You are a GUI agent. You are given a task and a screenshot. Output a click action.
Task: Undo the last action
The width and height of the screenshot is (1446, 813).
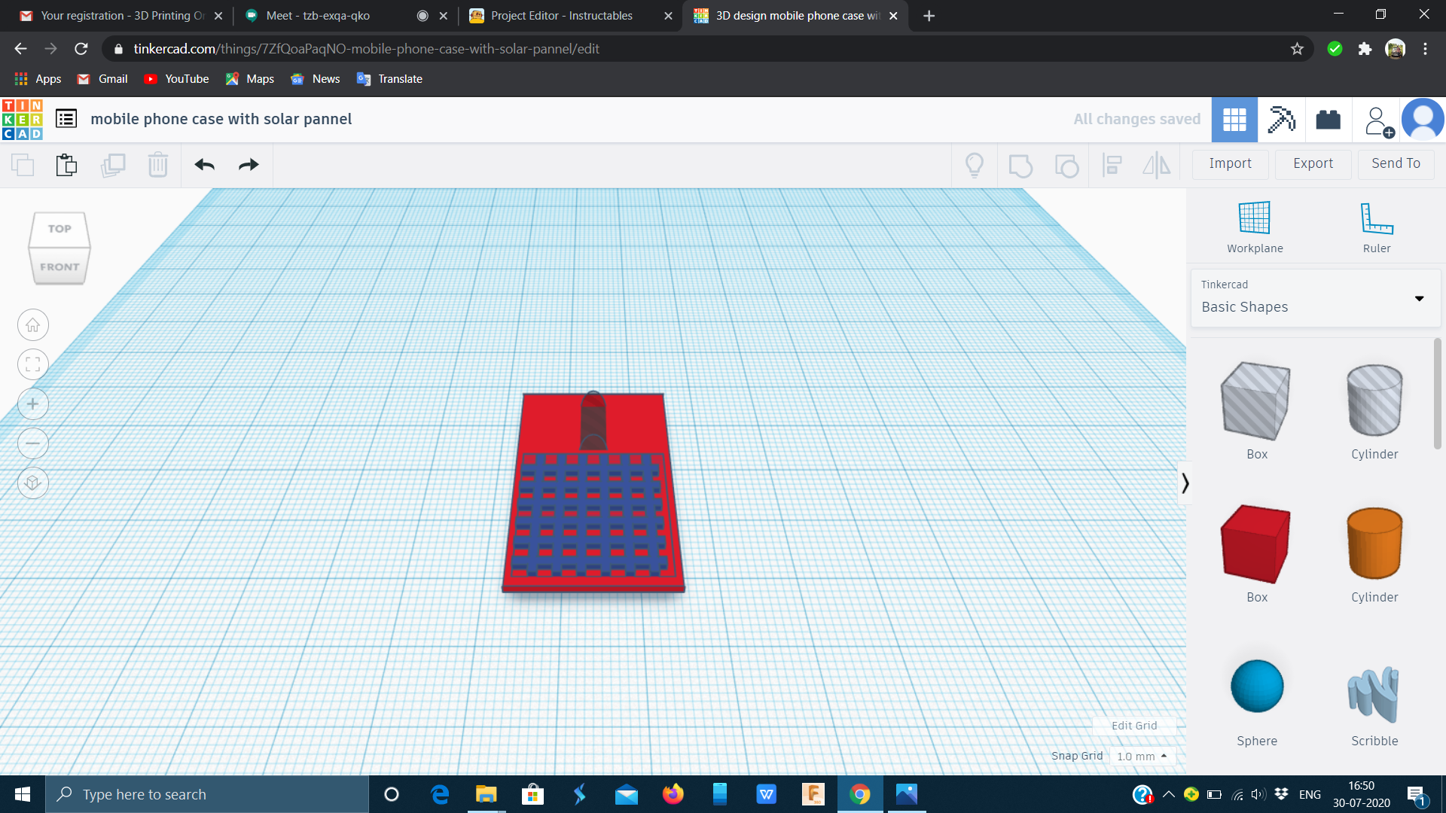pos(204,165)
